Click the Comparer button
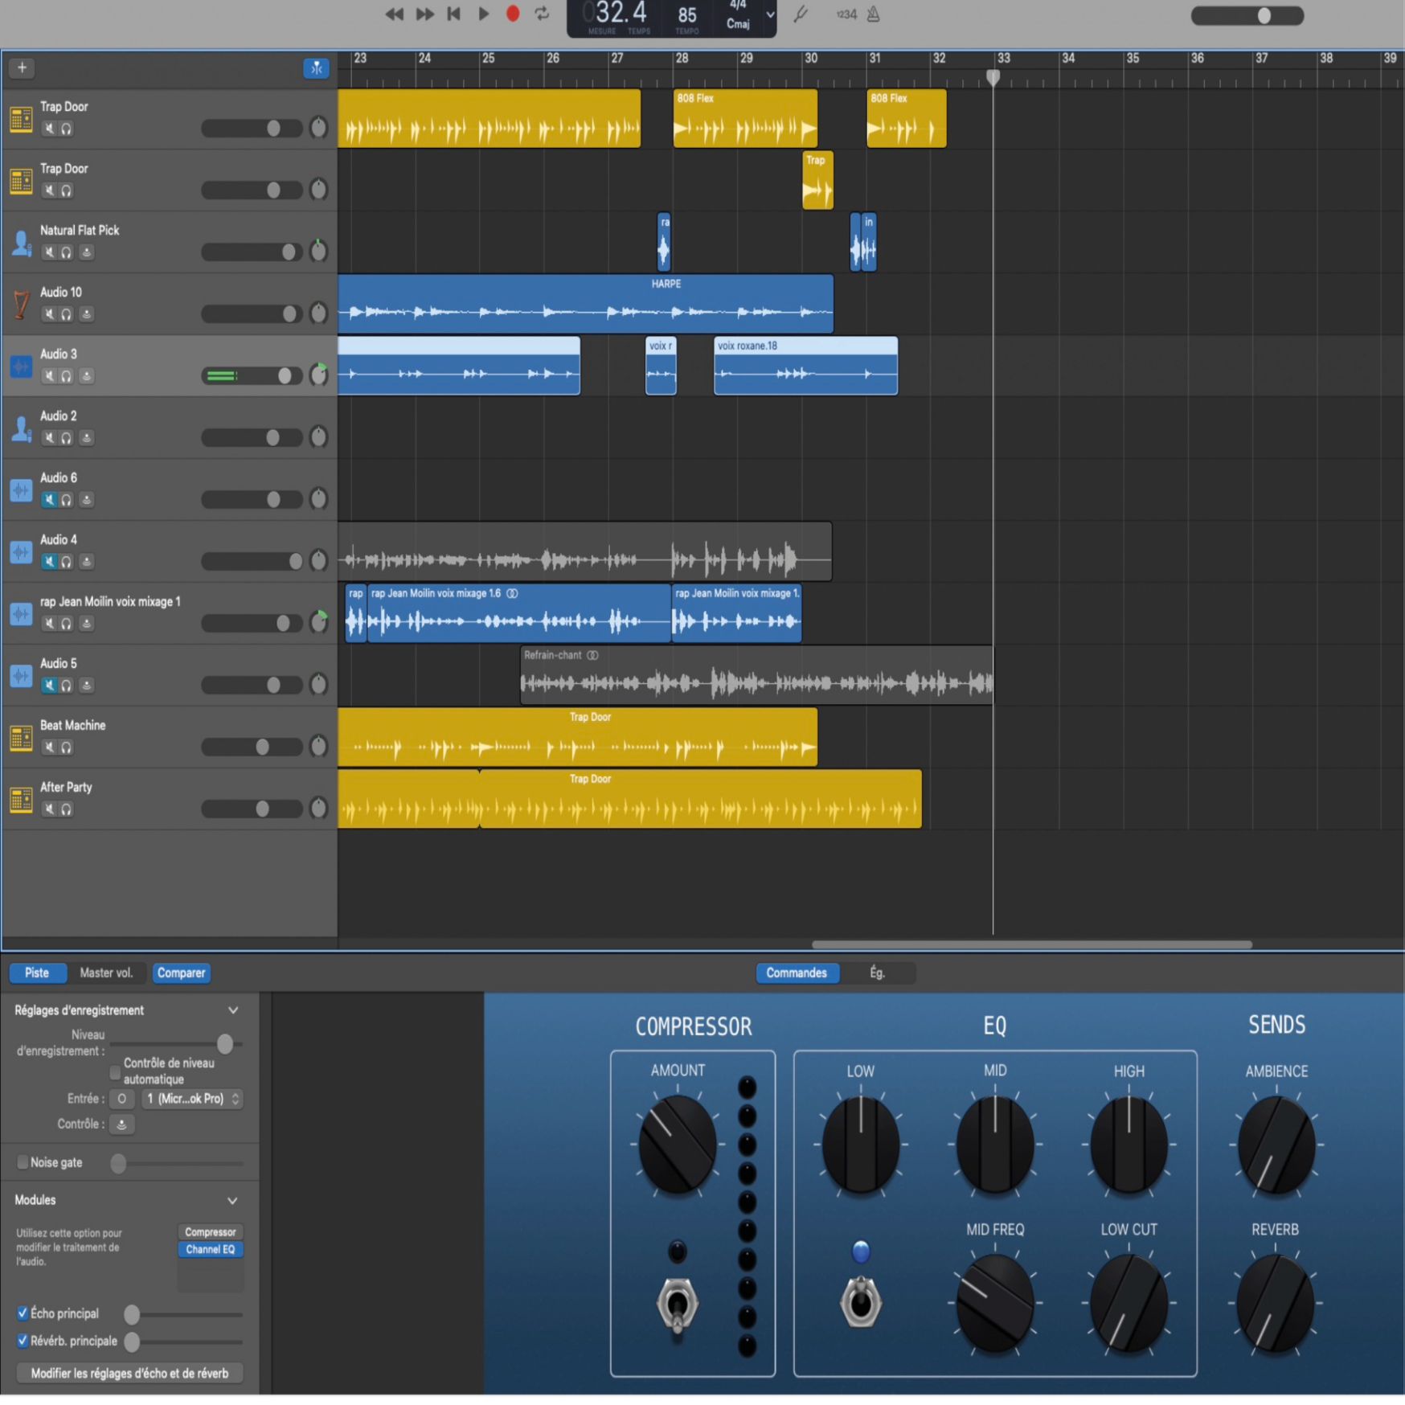Screen dimensions: 1405x1405 point(181,973)
